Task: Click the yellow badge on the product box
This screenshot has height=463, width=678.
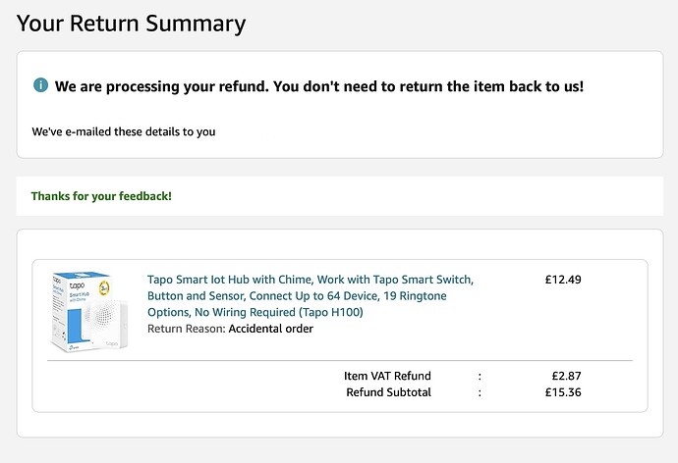Action: pos(104,287)
